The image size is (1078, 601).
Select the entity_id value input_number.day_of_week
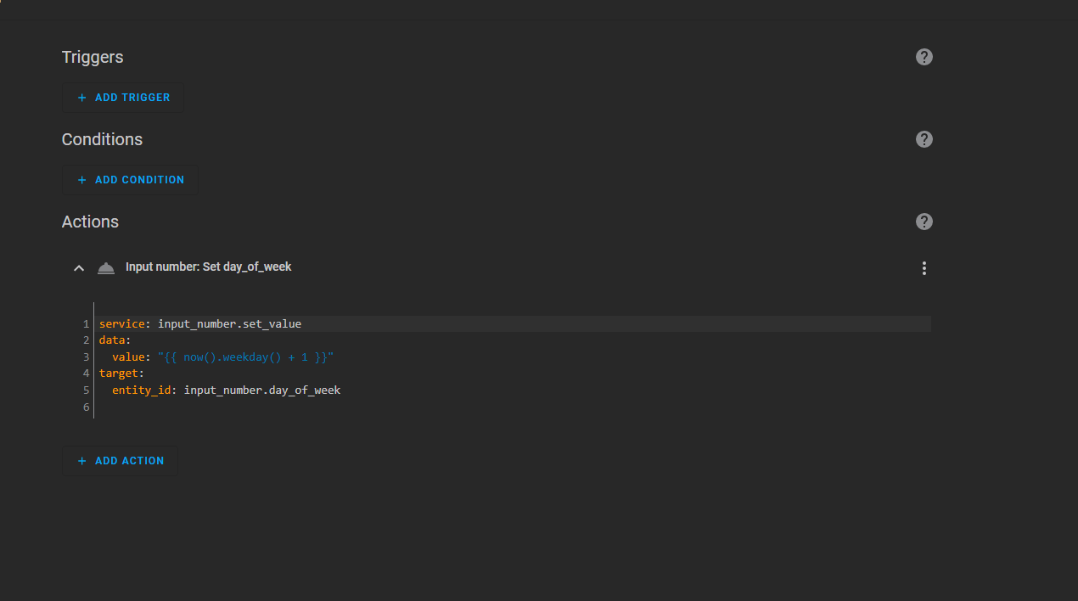(261, 390)
